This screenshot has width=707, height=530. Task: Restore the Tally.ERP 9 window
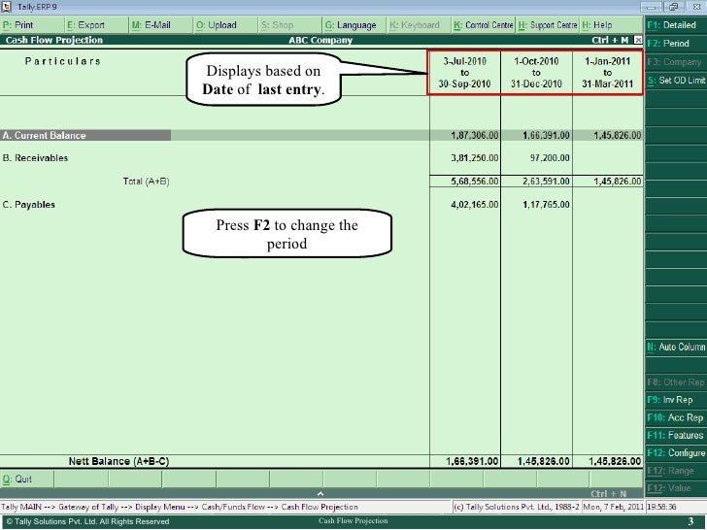coord(674,7)
